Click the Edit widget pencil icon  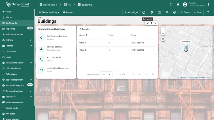(147, 23)
